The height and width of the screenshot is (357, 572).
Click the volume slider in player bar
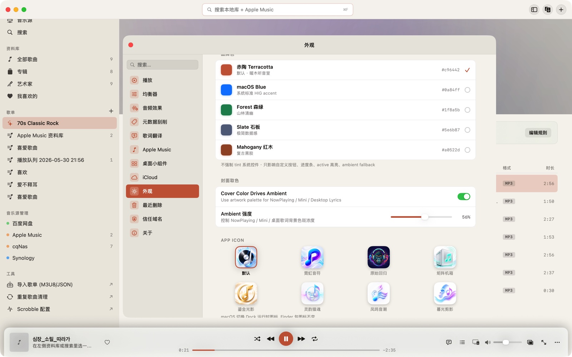(507, 342)
